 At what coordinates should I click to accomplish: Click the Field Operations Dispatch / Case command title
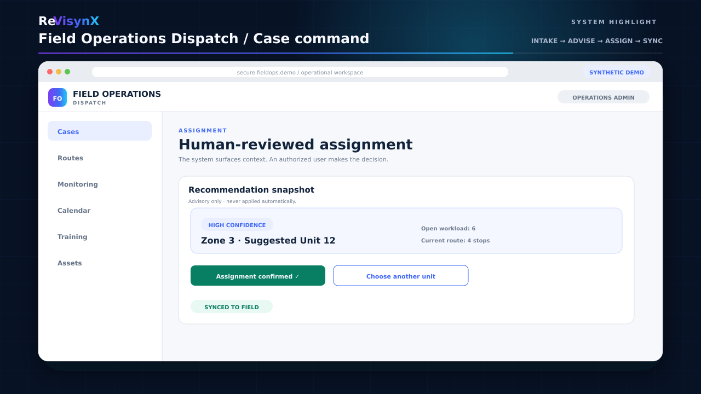pyautogui.click(x=204, y=39)
